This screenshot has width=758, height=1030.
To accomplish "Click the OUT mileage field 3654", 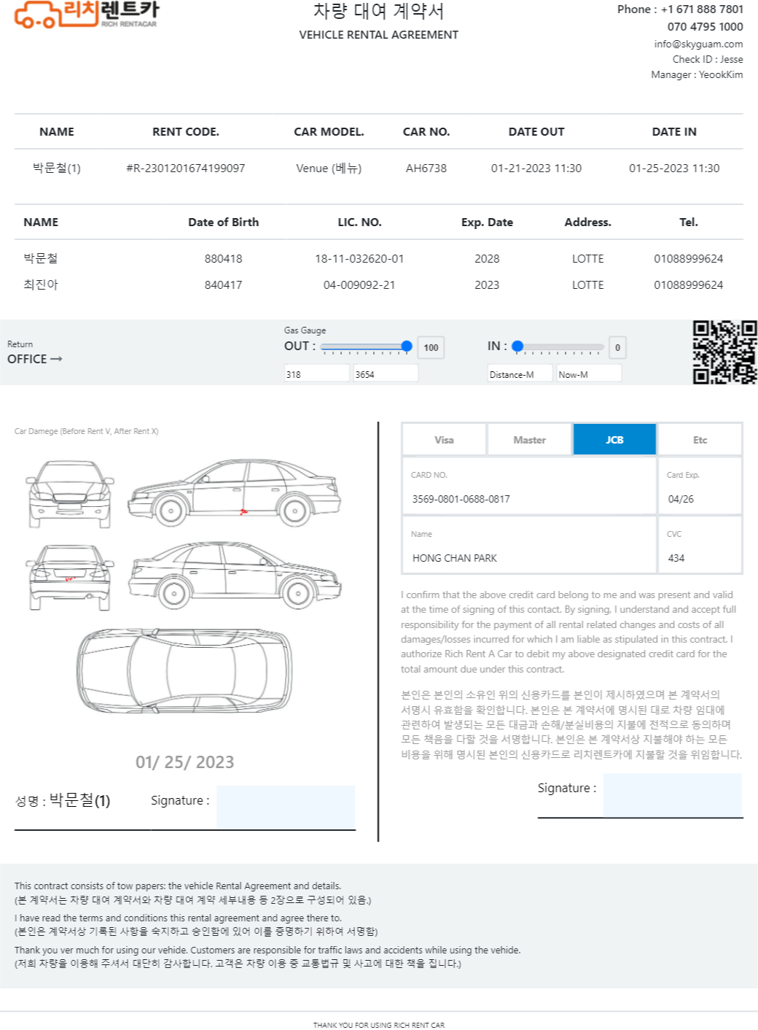I will click(x=386, y=373).
